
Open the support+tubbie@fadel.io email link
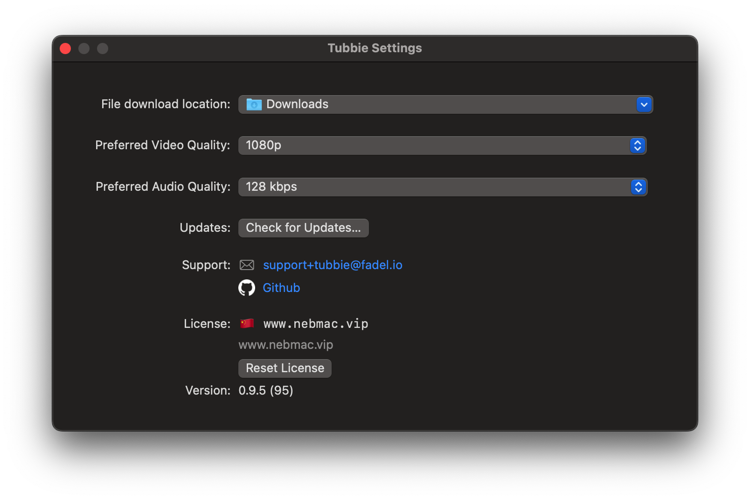(333, 265)
